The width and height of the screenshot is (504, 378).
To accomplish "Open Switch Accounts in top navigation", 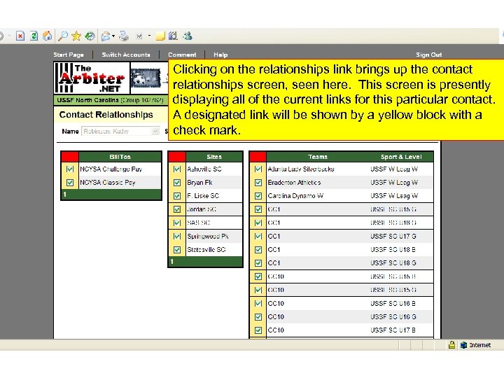I will (x=126, y=55).
